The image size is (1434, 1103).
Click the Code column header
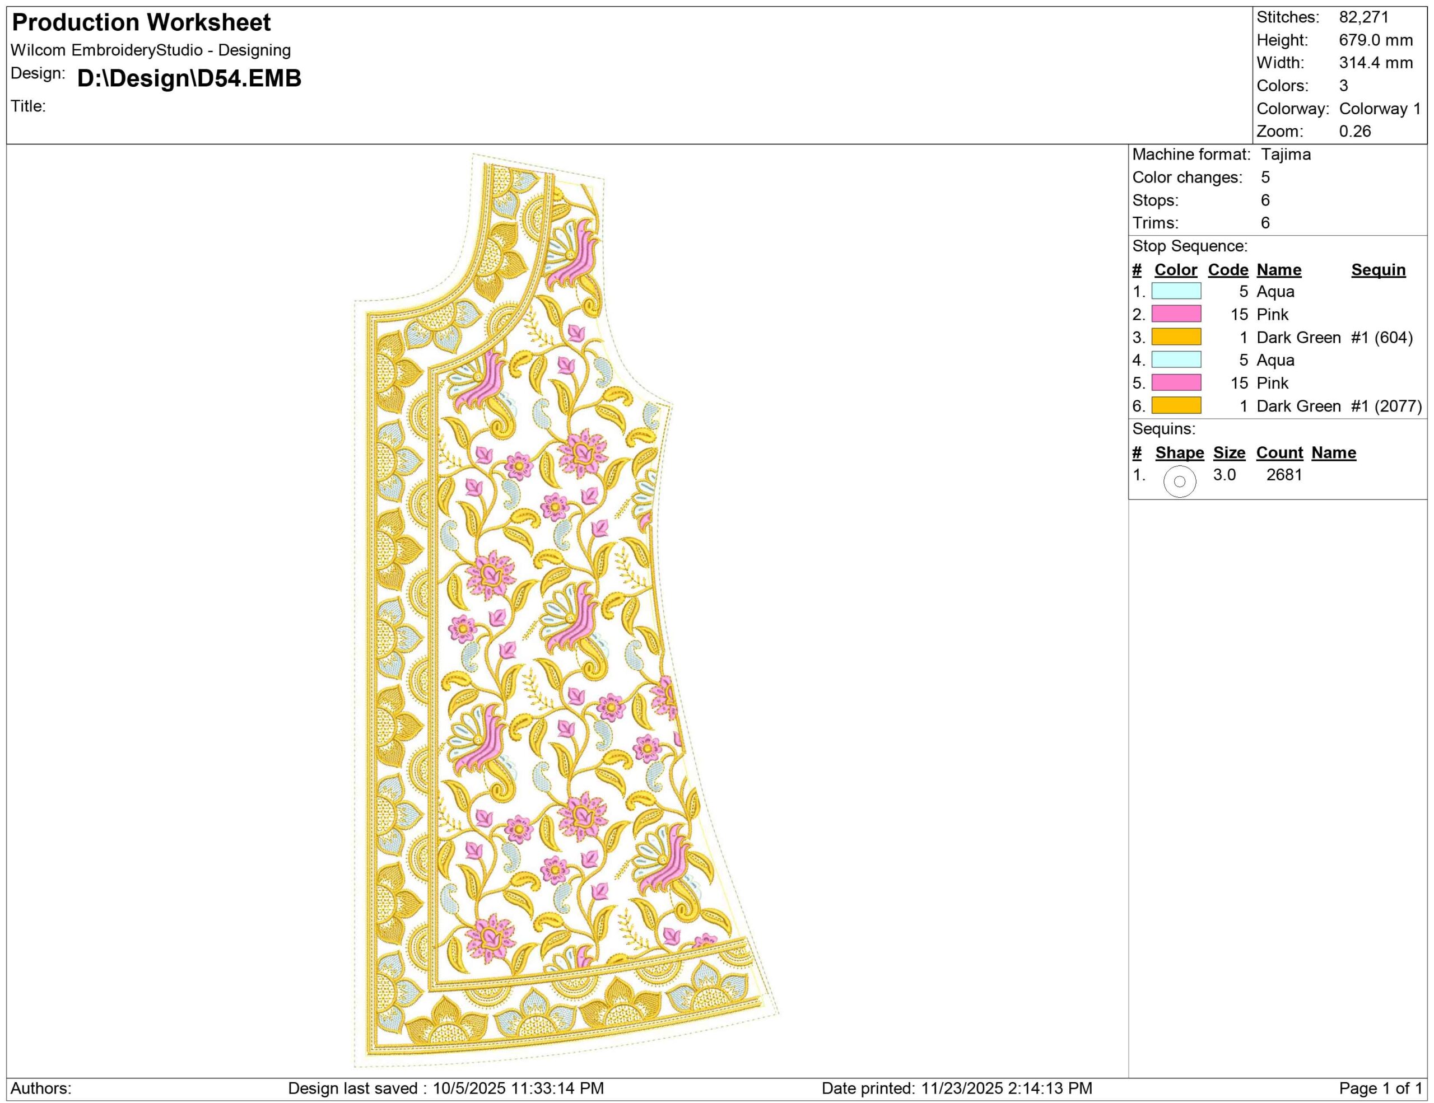click(x=1228, y=270)
